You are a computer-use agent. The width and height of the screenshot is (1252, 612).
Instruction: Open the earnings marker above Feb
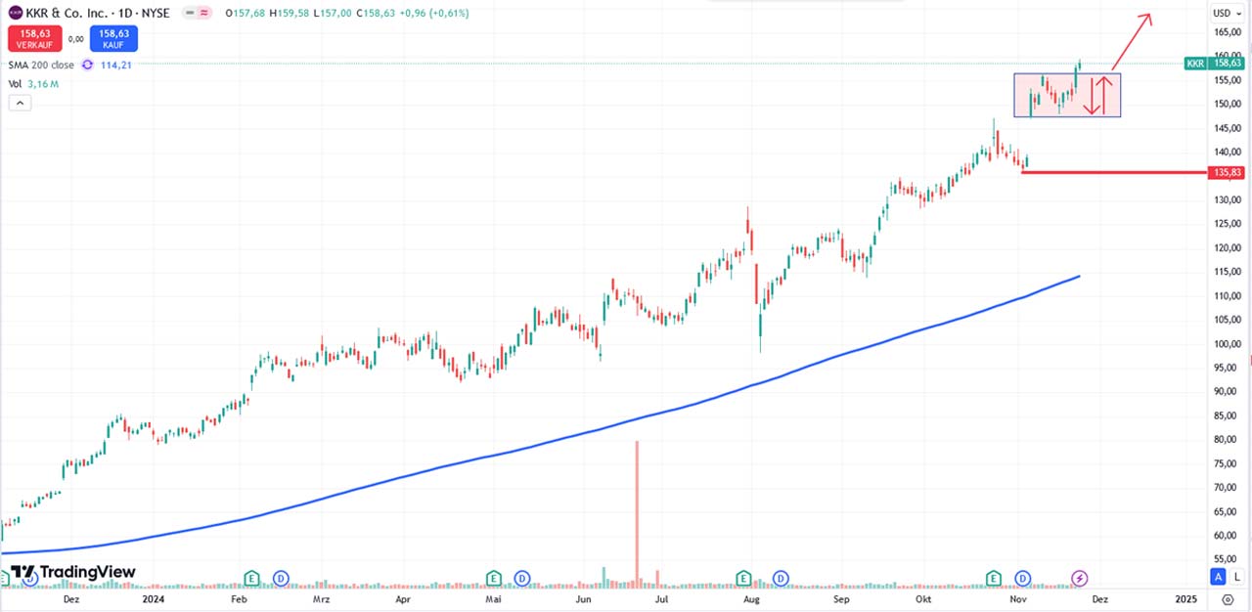tap(251, 578)
